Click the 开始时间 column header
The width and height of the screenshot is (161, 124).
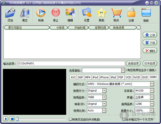pyautogui.click(x=78, y=28)
